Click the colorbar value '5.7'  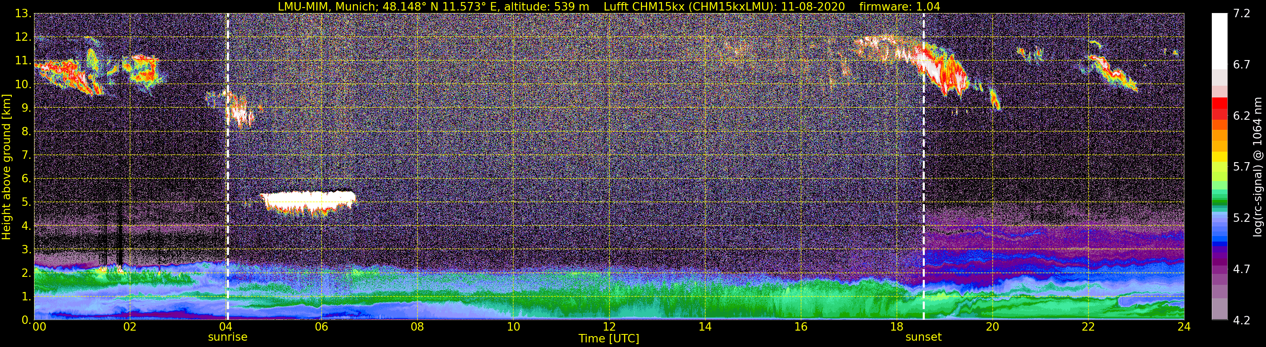tap(1242, 167)
